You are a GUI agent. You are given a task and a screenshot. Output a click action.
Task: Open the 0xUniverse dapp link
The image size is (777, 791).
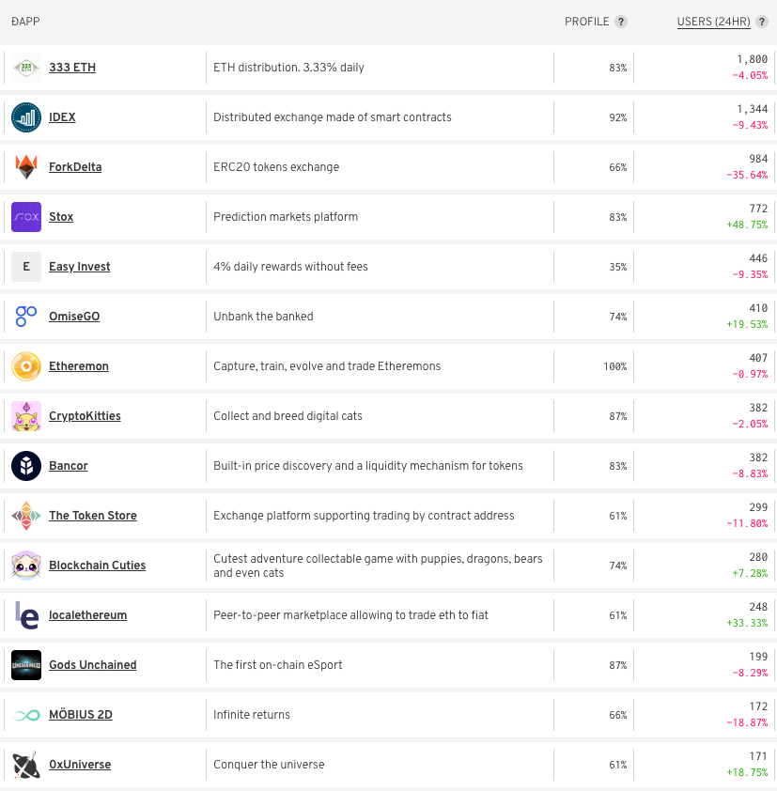(x=80, y=765)
